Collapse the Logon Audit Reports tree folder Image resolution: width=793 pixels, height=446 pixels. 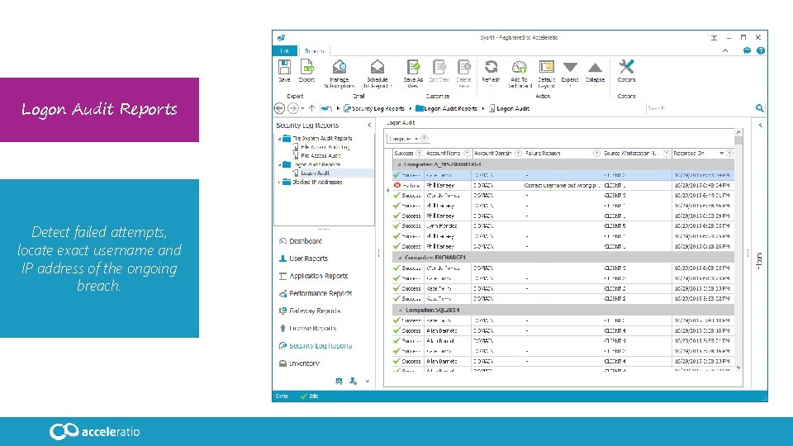pyautogui.click(x=279, y=165)
